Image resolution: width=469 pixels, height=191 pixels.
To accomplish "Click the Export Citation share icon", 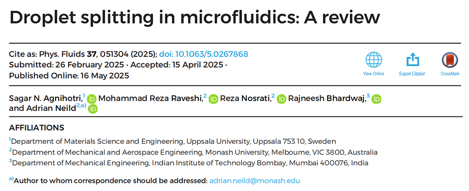I will click(413, 60).
